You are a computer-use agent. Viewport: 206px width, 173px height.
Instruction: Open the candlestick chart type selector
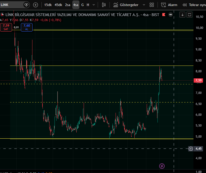[104, 5]
